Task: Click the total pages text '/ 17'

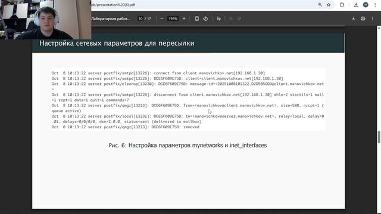Action: pos(148,18)
